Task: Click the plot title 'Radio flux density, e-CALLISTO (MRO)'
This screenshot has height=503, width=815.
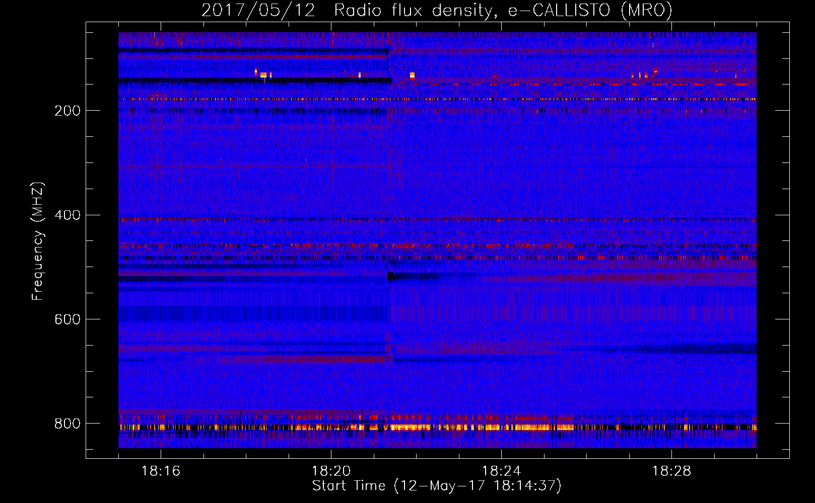Action: (x=503, y=10)
